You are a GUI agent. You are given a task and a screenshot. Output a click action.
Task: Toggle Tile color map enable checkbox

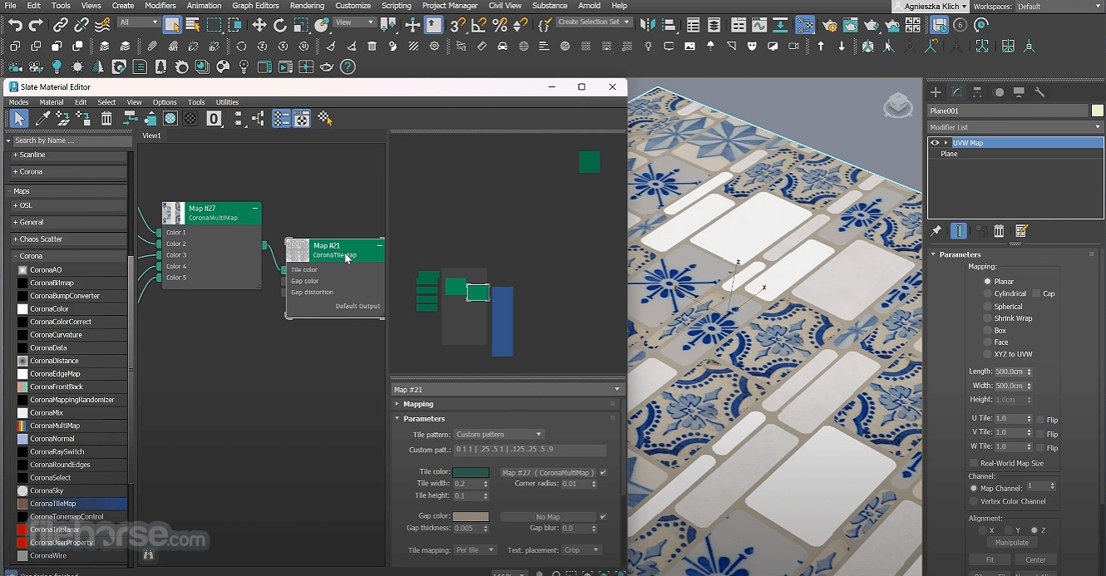click(603, 472)
